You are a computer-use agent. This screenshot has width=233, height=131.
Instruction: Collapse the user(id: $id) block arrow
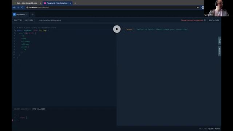16,33
